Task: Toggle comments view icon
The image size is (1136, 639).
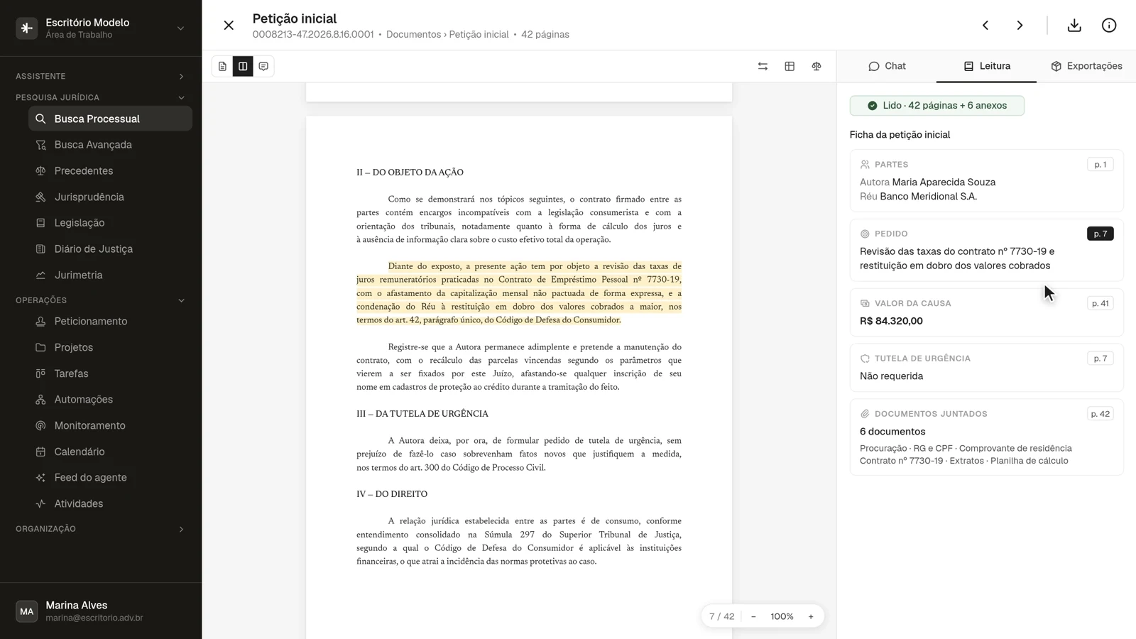Action: [263, 66]
